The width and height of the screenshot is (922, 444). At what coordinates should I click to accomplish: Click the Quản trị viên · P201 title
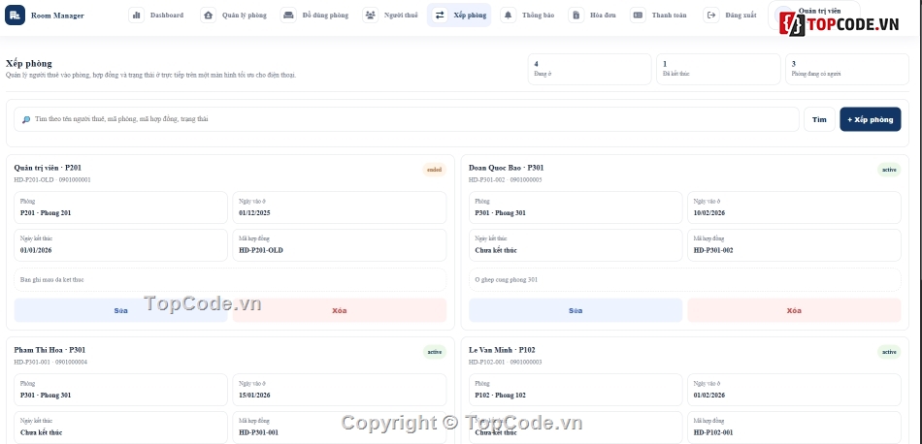48,168
